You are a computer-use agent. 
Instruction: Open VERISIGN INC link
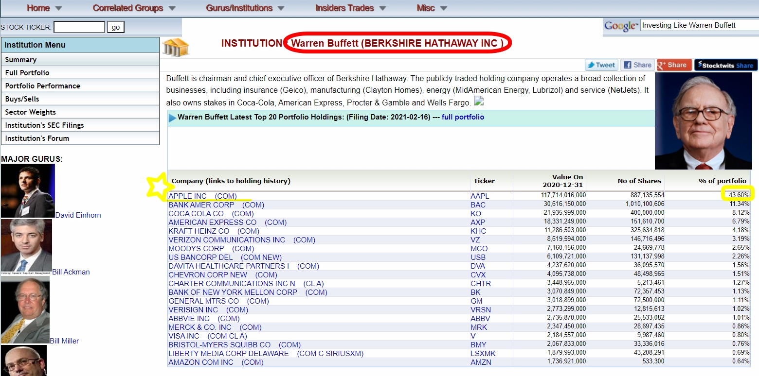208,310
